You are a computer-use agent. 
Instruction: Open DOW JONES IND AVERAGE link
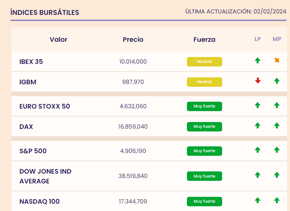pyautogui.click(x=45, y=176)
